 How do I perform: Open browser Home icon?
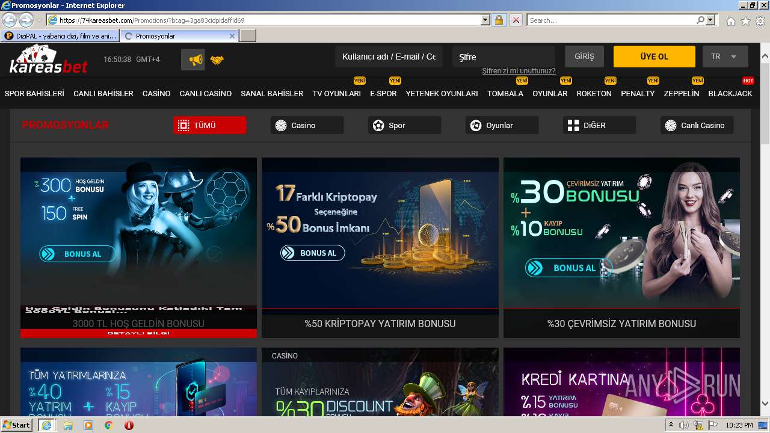(x=730, y=21)
